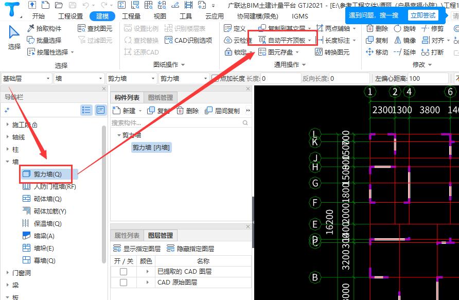Click 立即尝试 button
Screen dimensions: 459x300
(423, 15)
